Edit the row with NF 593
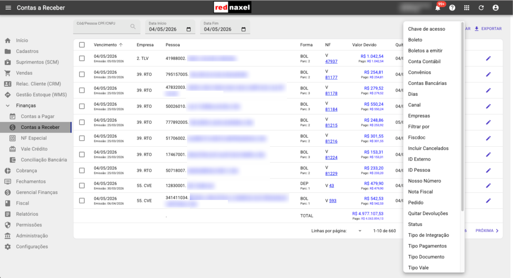The width and height of the screenshot is (513, 278). [x=488, y=201]
